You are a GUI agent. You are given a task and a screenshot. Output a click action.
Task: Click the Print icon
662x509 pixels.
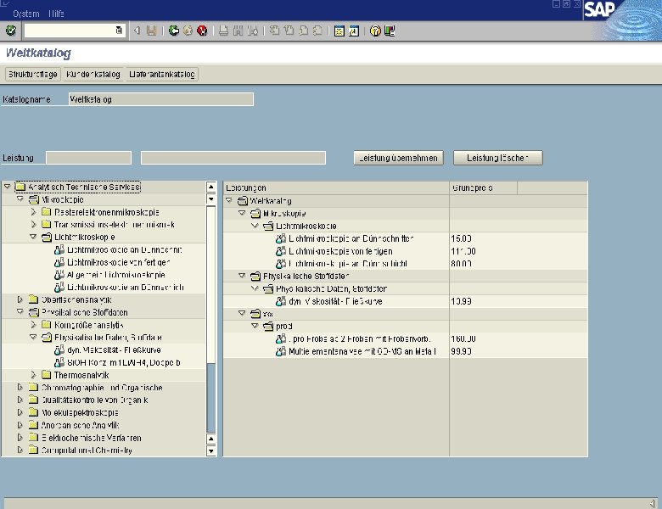coord(224,31)
